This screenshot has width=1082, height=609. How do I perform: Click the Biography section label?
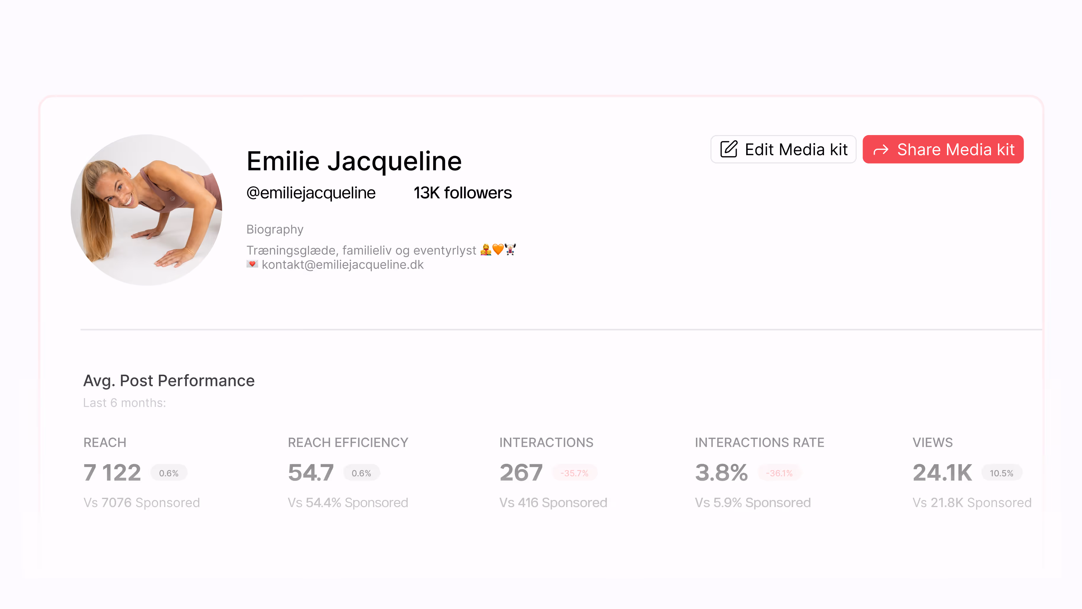(x=275, y=229)
